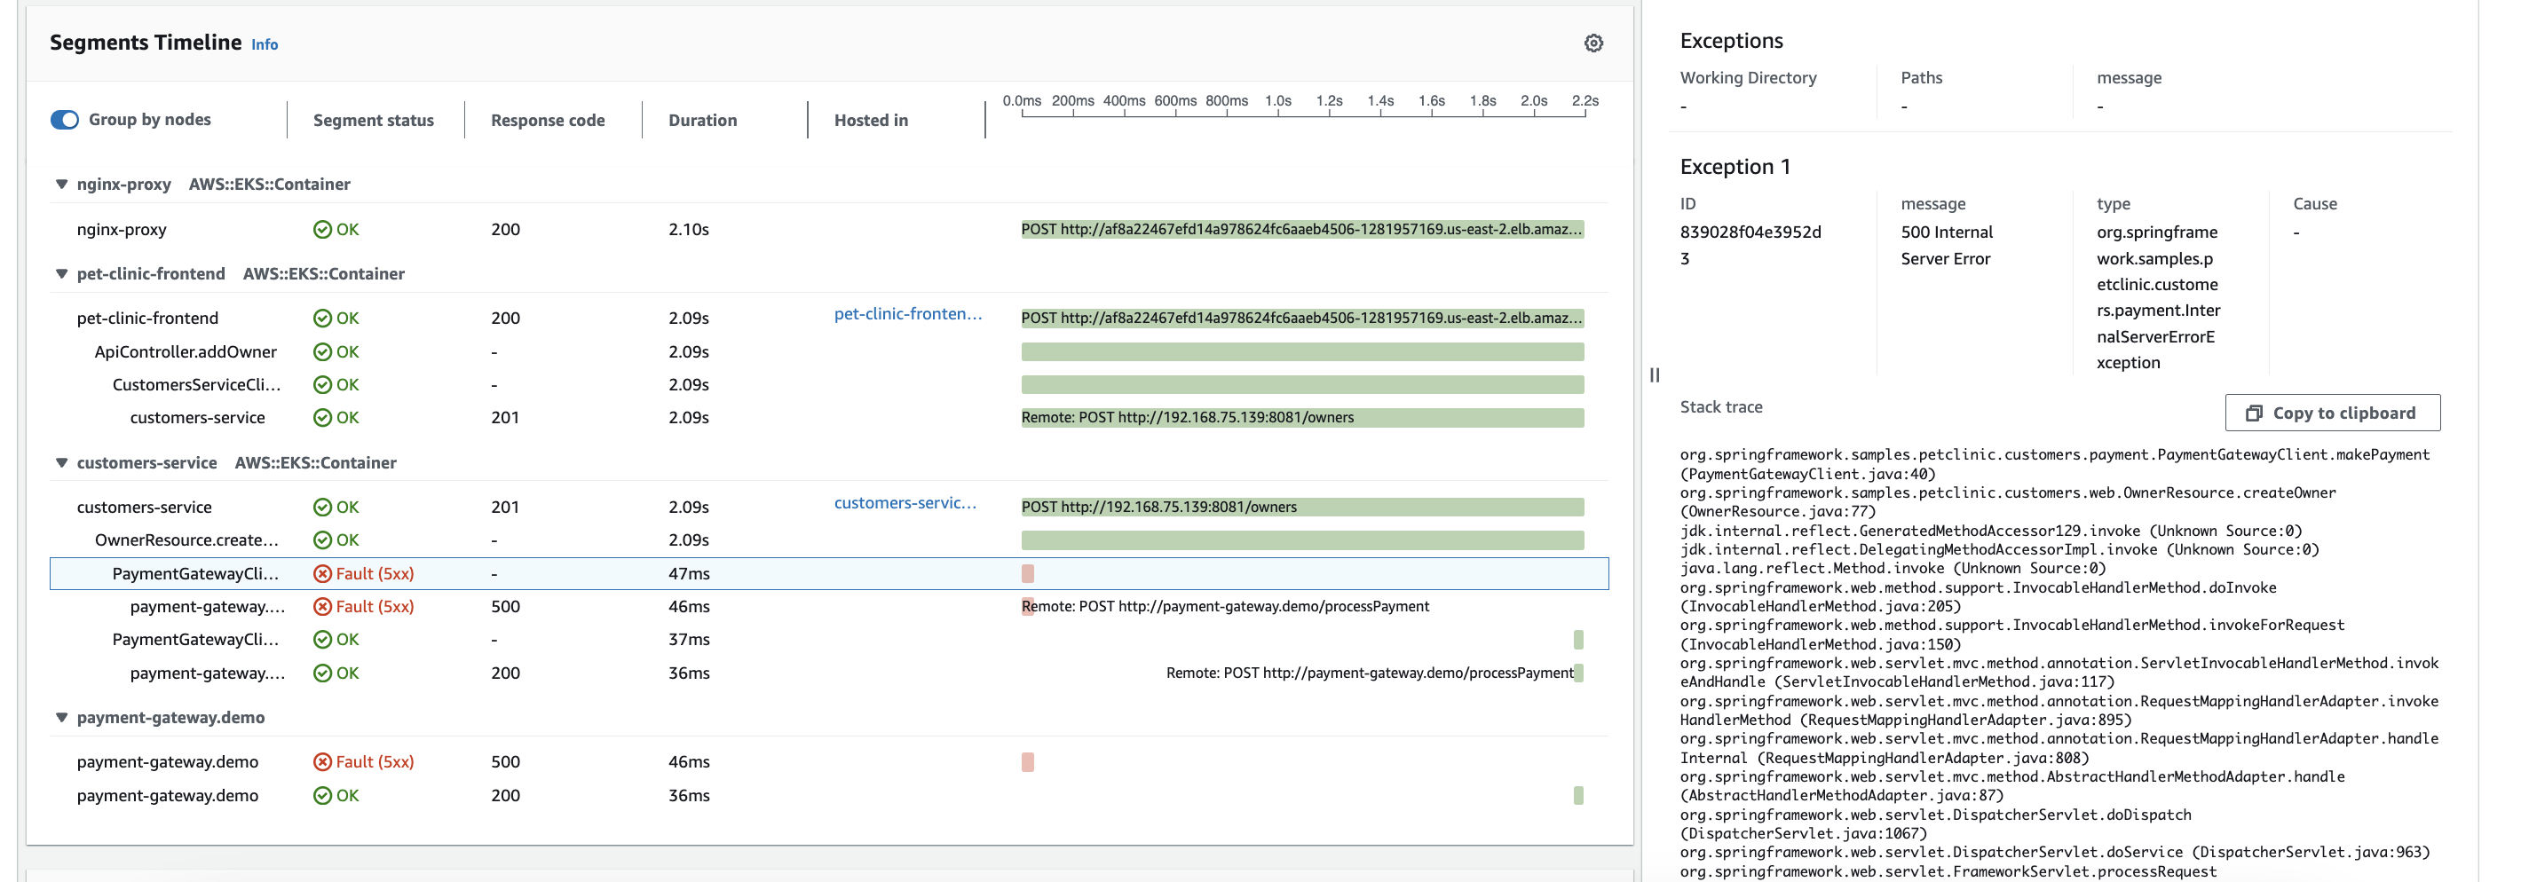Viewport: 2521px width, 882px height.
Task: Collapse the customers-service node group
Action: 61,462
